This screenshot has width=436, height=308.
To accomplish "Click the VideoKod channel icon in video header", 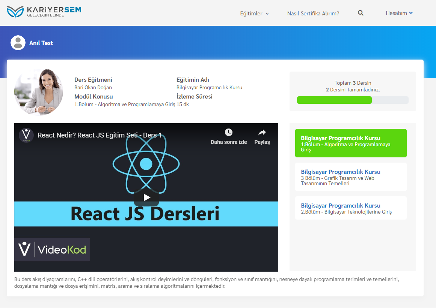I will tap(26, 135).
